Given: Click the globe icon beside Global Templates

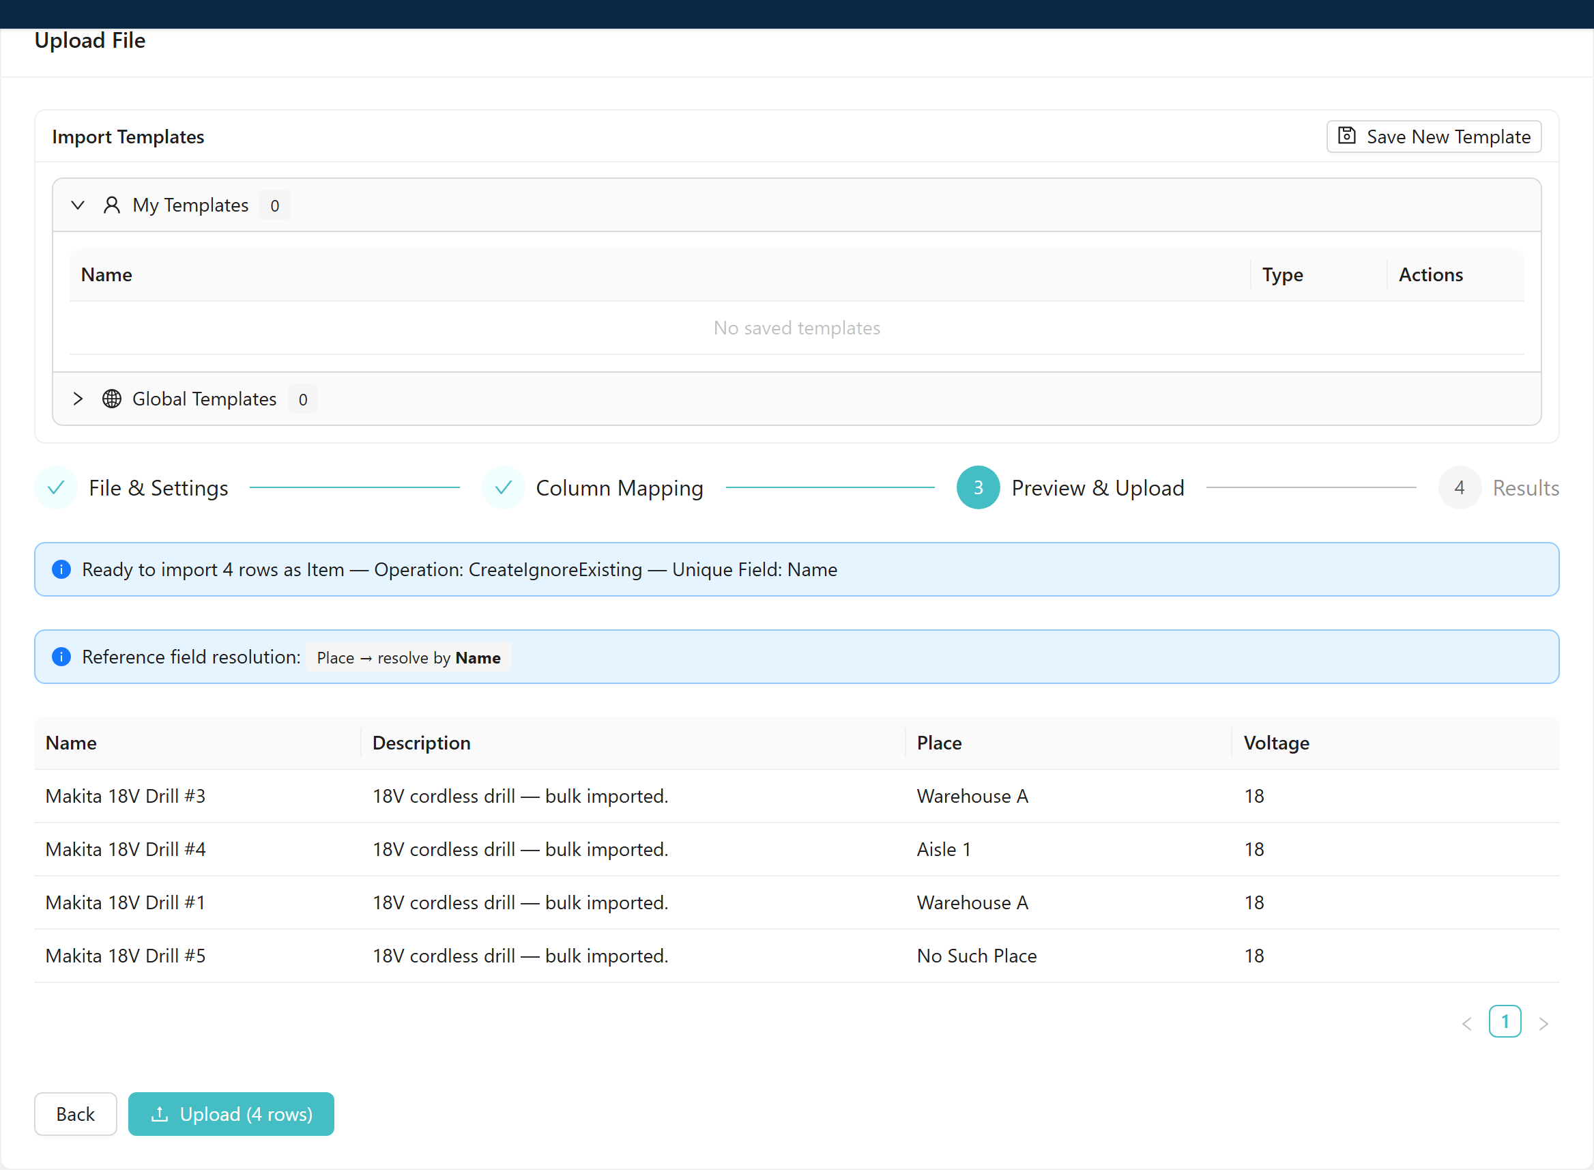Looking at the screenshot, I should [x=112, y=399].
